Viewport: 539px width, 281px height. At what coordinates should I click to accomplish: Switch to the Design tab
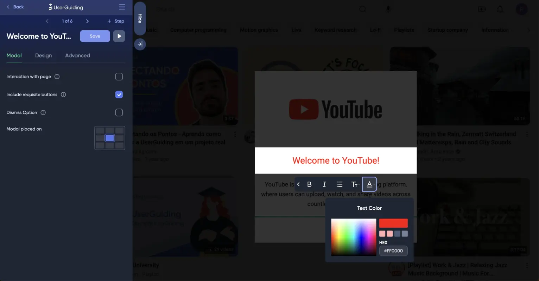pos(43,55)
